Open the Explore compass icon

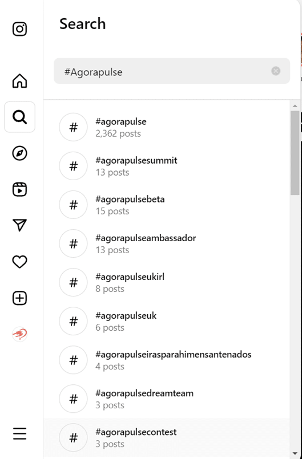point(19,153)
